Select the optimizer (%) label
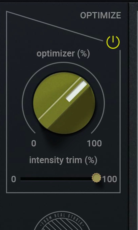 click(63, 54)
